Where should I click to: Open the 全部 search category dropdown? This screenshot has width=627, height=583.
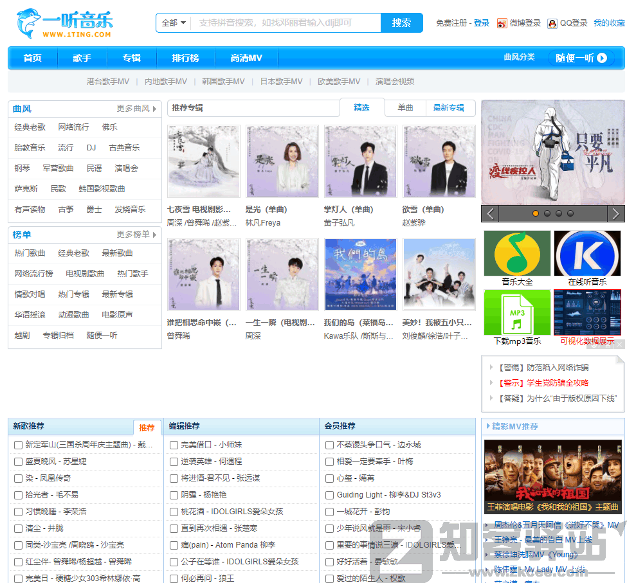(x=174, y=23)
